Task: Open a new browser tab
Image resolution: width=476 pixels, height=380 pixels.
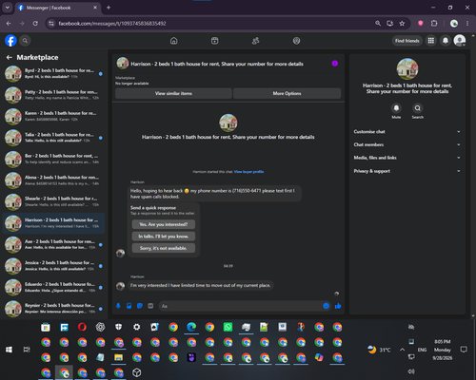Action: [109, 8]
